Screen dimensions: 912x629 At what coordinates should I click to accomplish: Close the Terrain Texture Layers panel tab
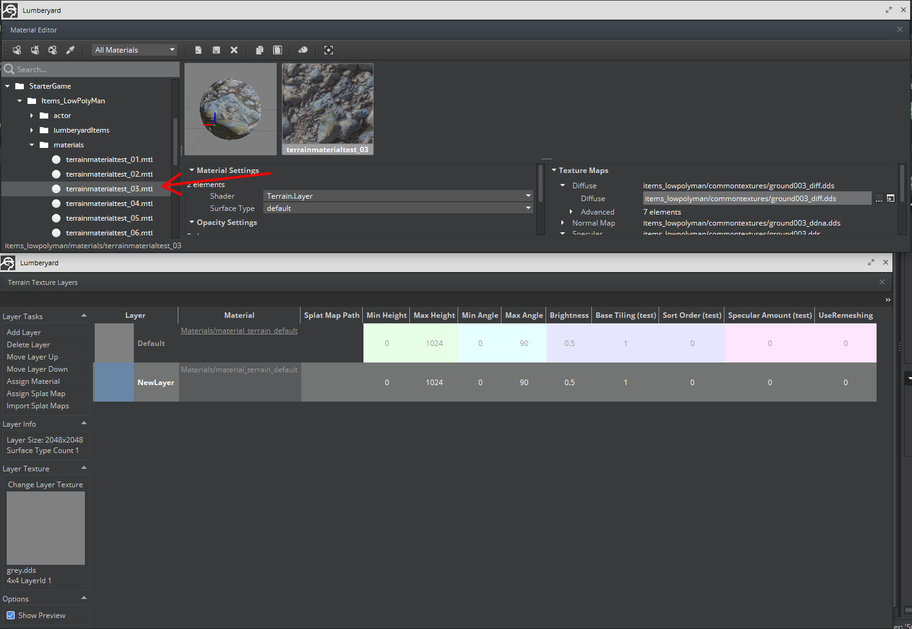(x=882, y=282)
